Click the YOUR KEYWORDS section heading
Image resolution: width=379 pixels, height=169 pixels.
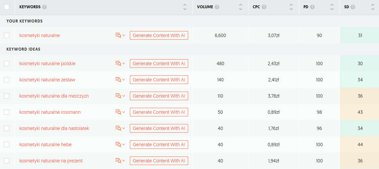[25, 21]
